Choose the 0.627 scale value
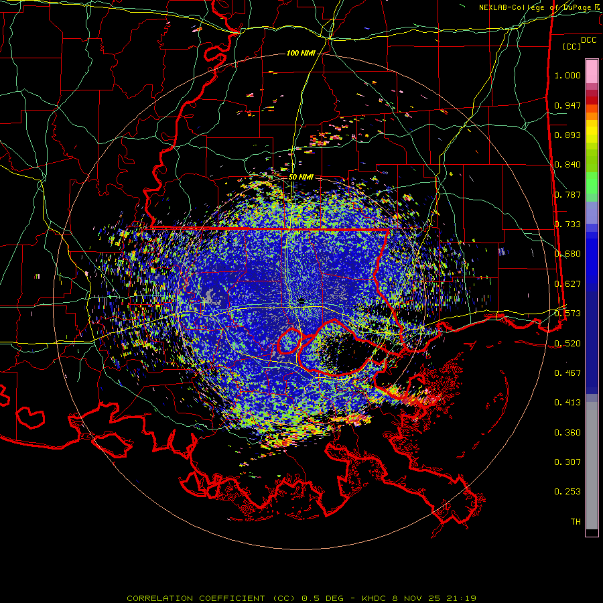 click(x=567, y=284)
